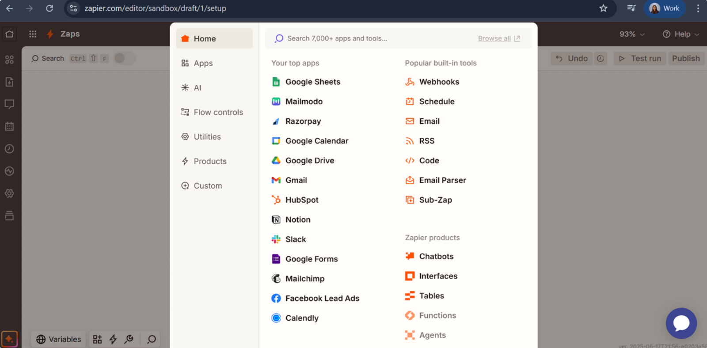Click the bottom toolbar add-app grid icon
707x348 pixels.
pos(97,339)
